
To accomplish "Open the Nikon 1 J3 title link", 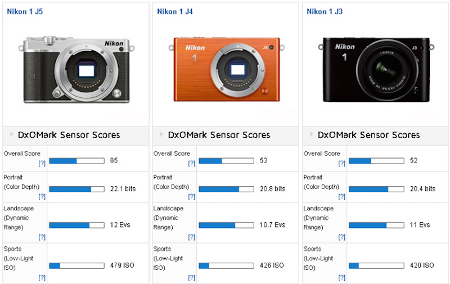I will pyautogui.click(x=326, y=11).
